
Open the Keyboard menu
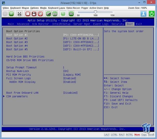click(15, 8)
